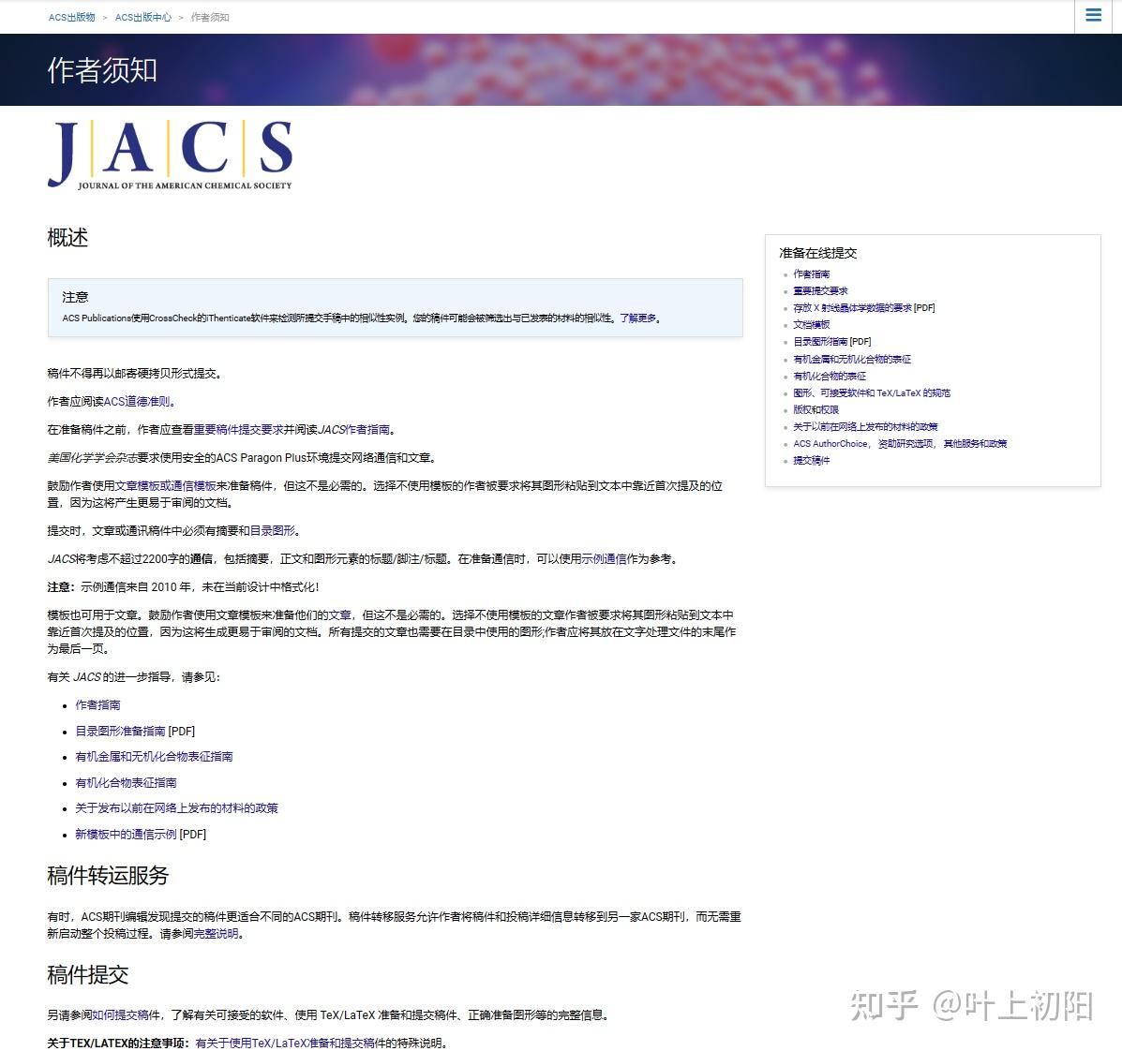Viewport: 1122px width, 1051px height.
Task: Open sidebar 作者指南 link
Action: pos(812,274)
